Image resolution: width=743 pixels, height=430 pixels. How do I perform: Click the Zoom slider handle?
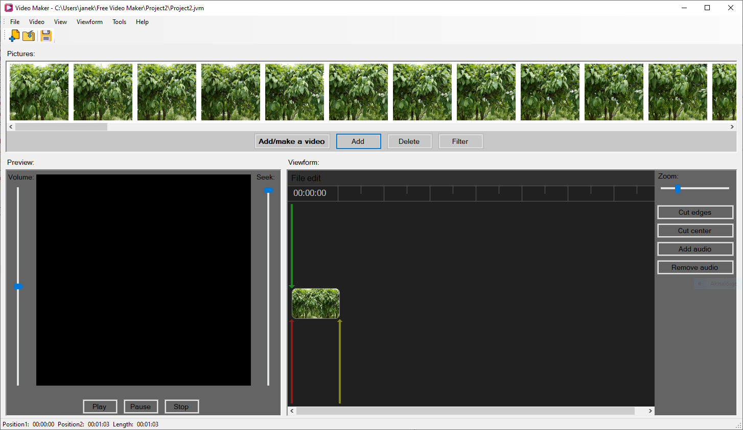678,188
